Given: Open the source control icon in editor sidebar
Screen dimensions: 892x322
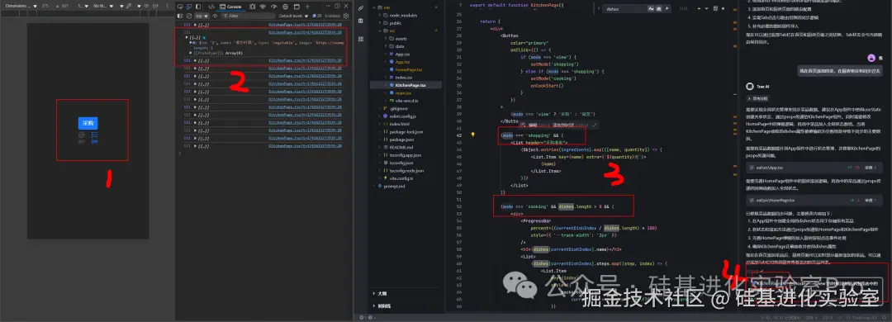Looking at the screenshot, I should 361,8.
